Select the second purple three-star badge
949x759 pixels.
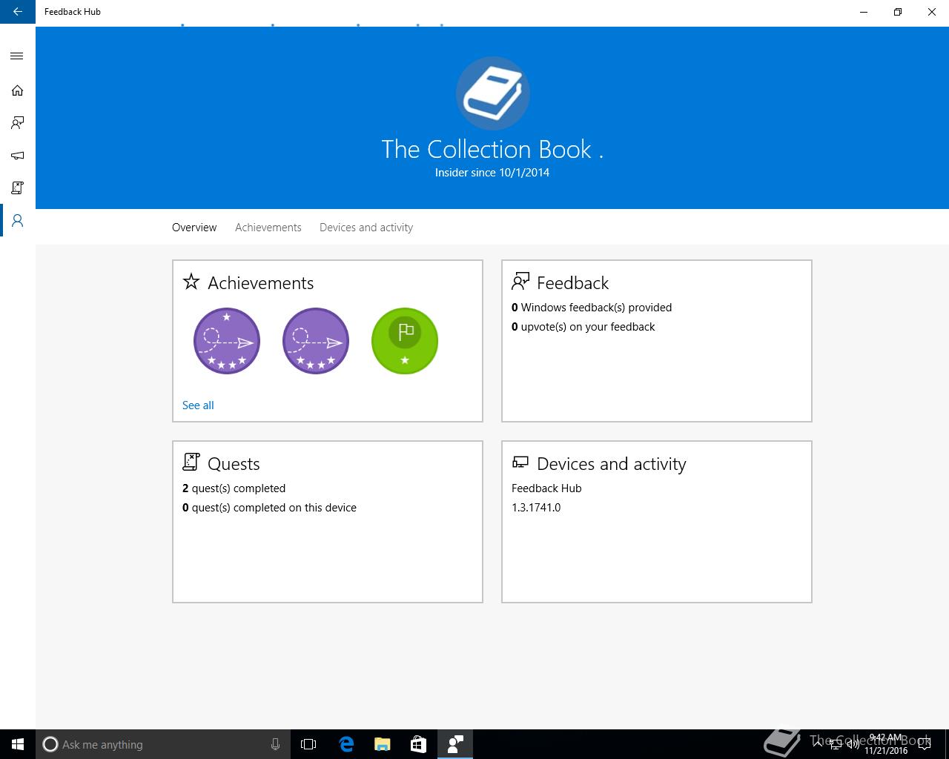pos(316,341)
